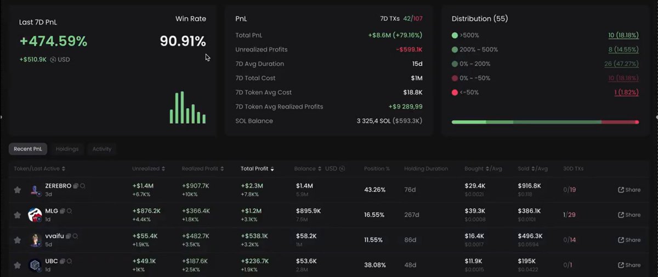Click the currency swap icon in the Balance header
The height and width of the screenshot is (277, 658).
click(x=342, y=169)
